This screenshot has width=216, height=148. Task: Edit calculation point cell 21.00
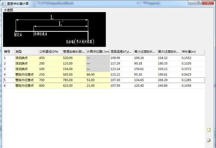[x=98, y=85]
